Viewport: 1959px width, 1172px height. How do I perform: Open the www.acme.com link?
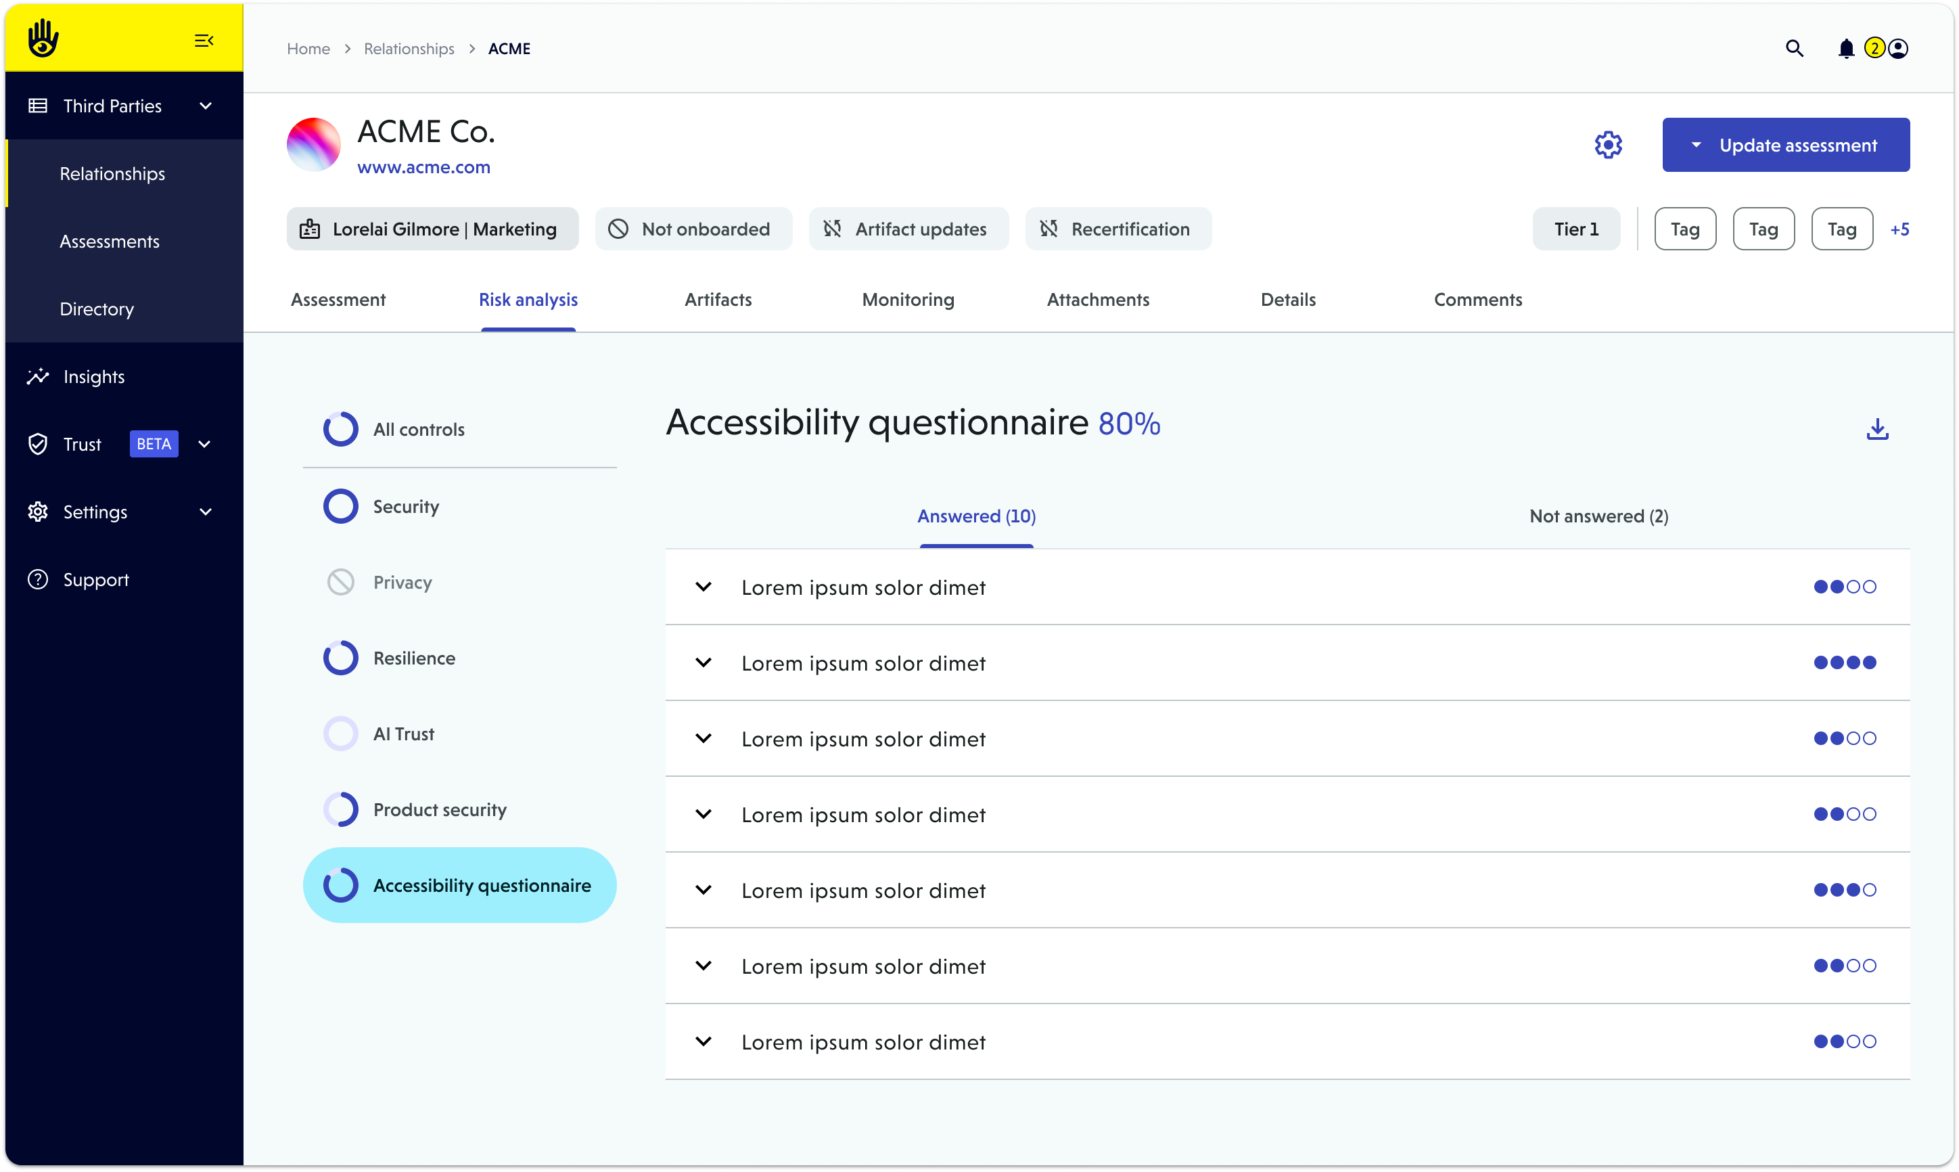423,167
